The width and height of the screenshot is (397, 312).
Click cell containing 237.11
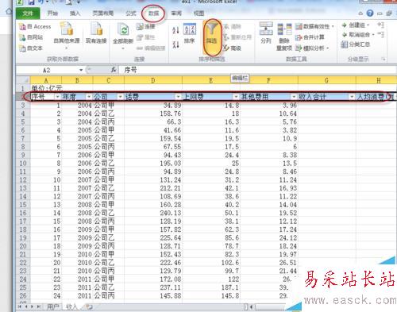coord(153,287)
